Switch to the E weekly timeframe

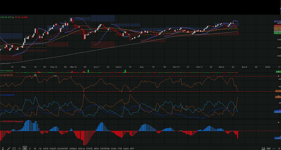click(30, 148)
